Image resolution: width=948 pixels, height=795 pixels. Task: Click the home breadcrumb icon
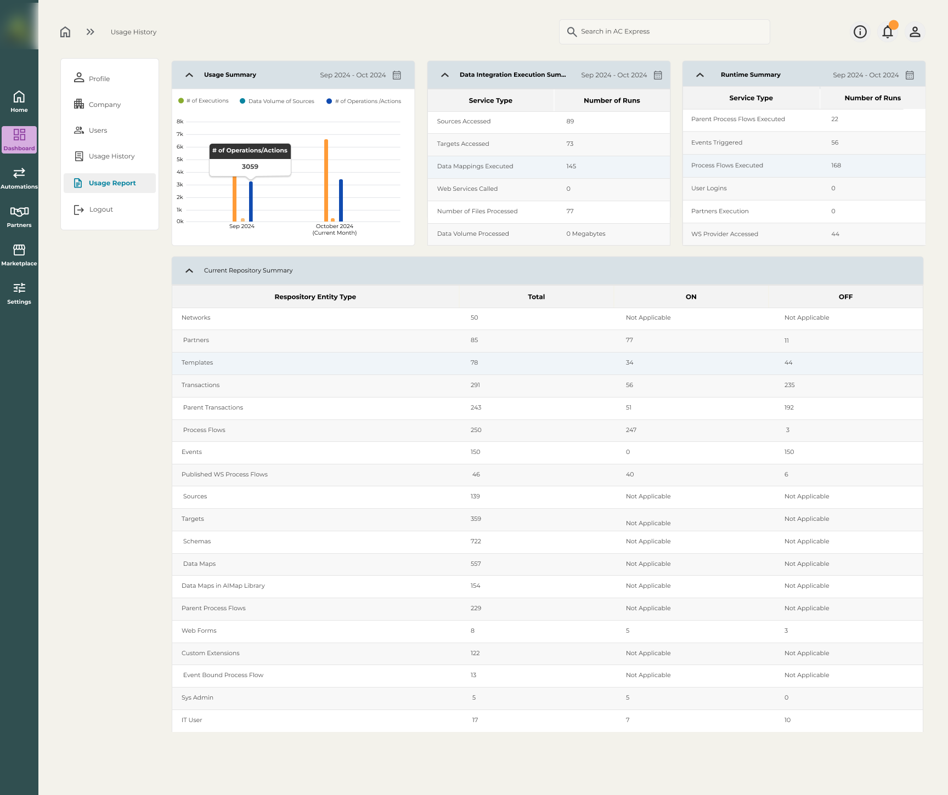[65, 32]
